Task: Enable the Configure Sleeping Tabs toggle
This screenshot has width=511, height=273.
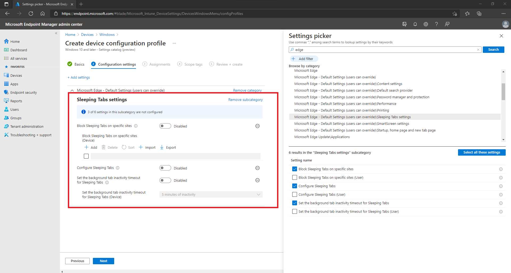Action: click(165, 168)
